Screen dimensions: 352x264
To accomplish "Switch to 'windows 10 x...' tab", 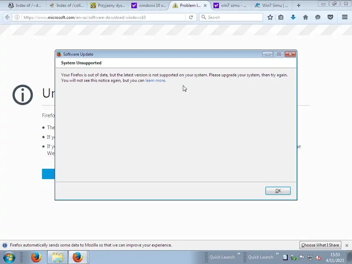I will click(x=149, y=5).
